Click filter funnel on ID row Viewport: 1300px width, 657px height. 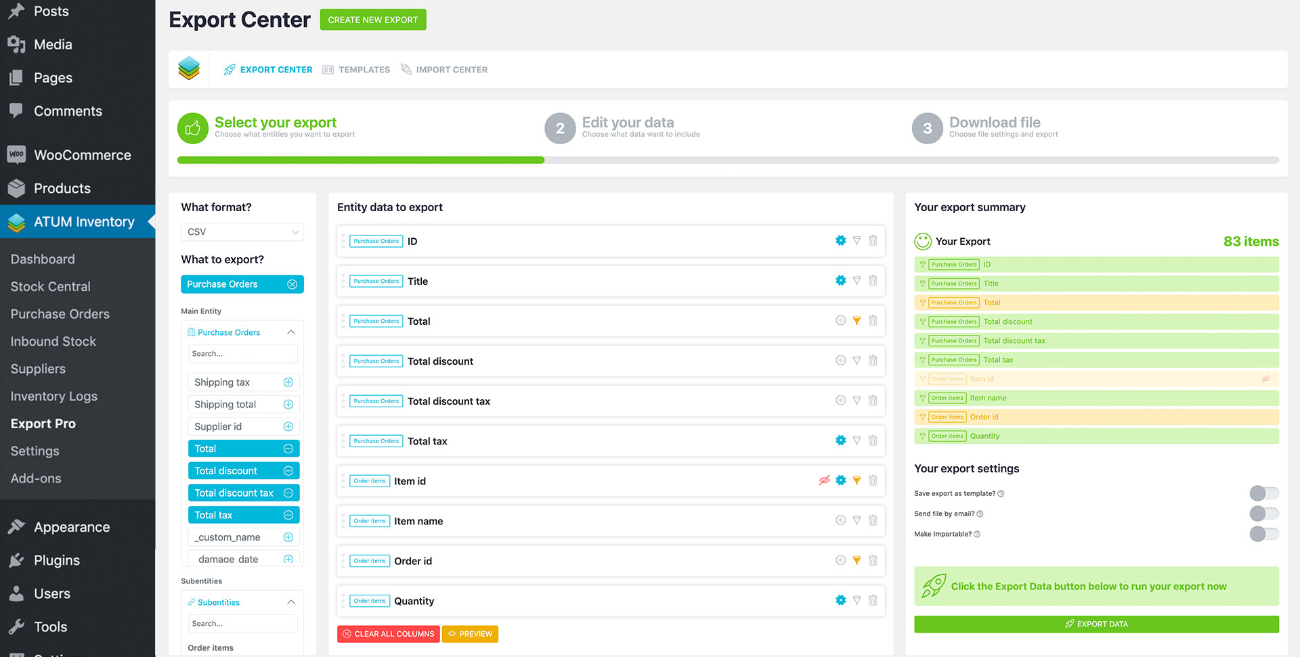click(x=857, y=240)
